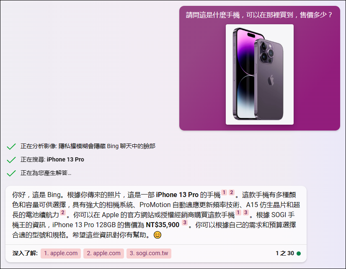Viewport: 346px width, 269px height.
Task: Click the checkmark beside image analysis status
Action: (x=11, y=146)
